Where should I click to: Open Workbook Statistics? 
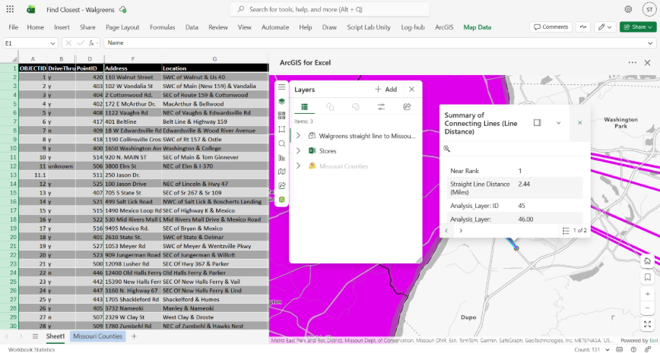32,350
